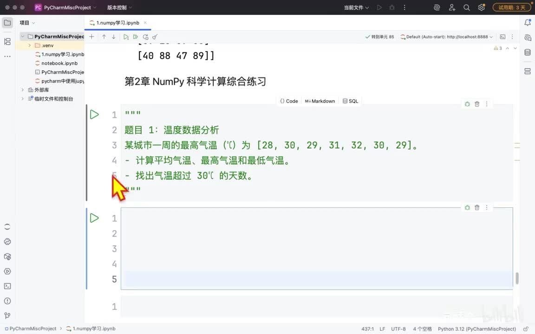
Task: Open the Terminal icon in left sidebar
Action: 7,286
